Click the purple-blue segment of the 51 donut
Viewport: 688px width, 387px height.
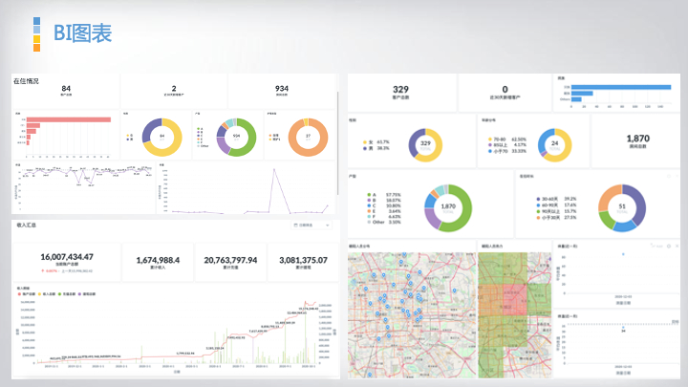639,202
